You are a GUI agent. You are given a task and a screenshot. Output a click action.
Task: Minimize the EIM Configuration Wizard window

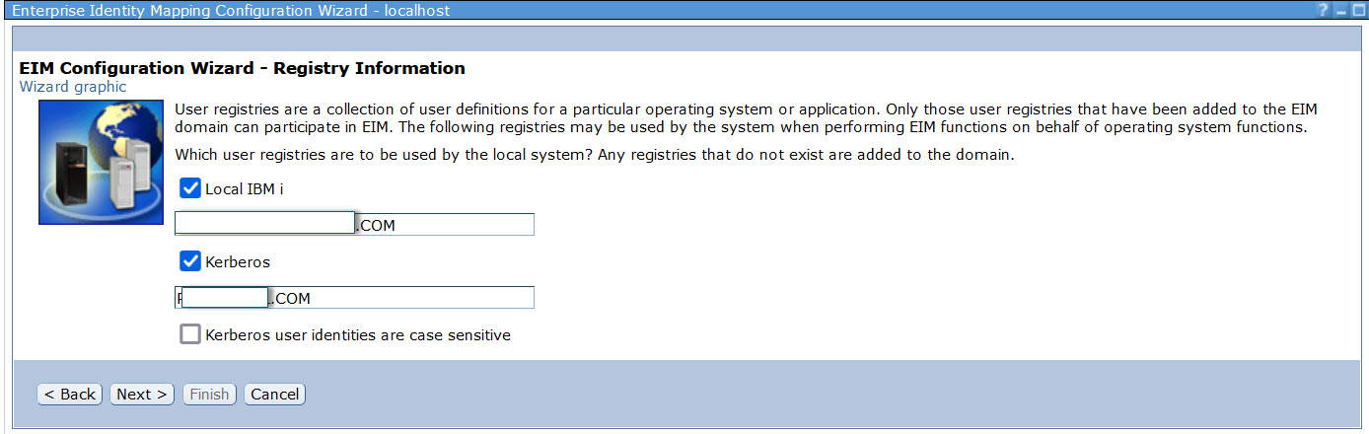pos(1340,9)
